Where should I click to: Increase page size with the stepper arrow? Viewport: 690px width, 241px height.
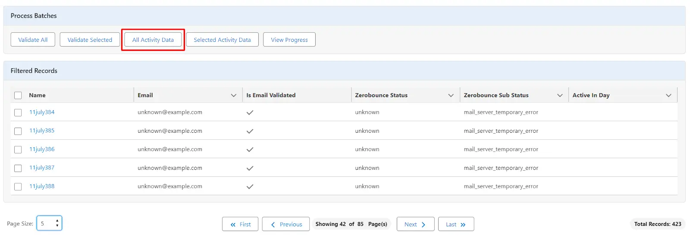click(x=57, y=221)
